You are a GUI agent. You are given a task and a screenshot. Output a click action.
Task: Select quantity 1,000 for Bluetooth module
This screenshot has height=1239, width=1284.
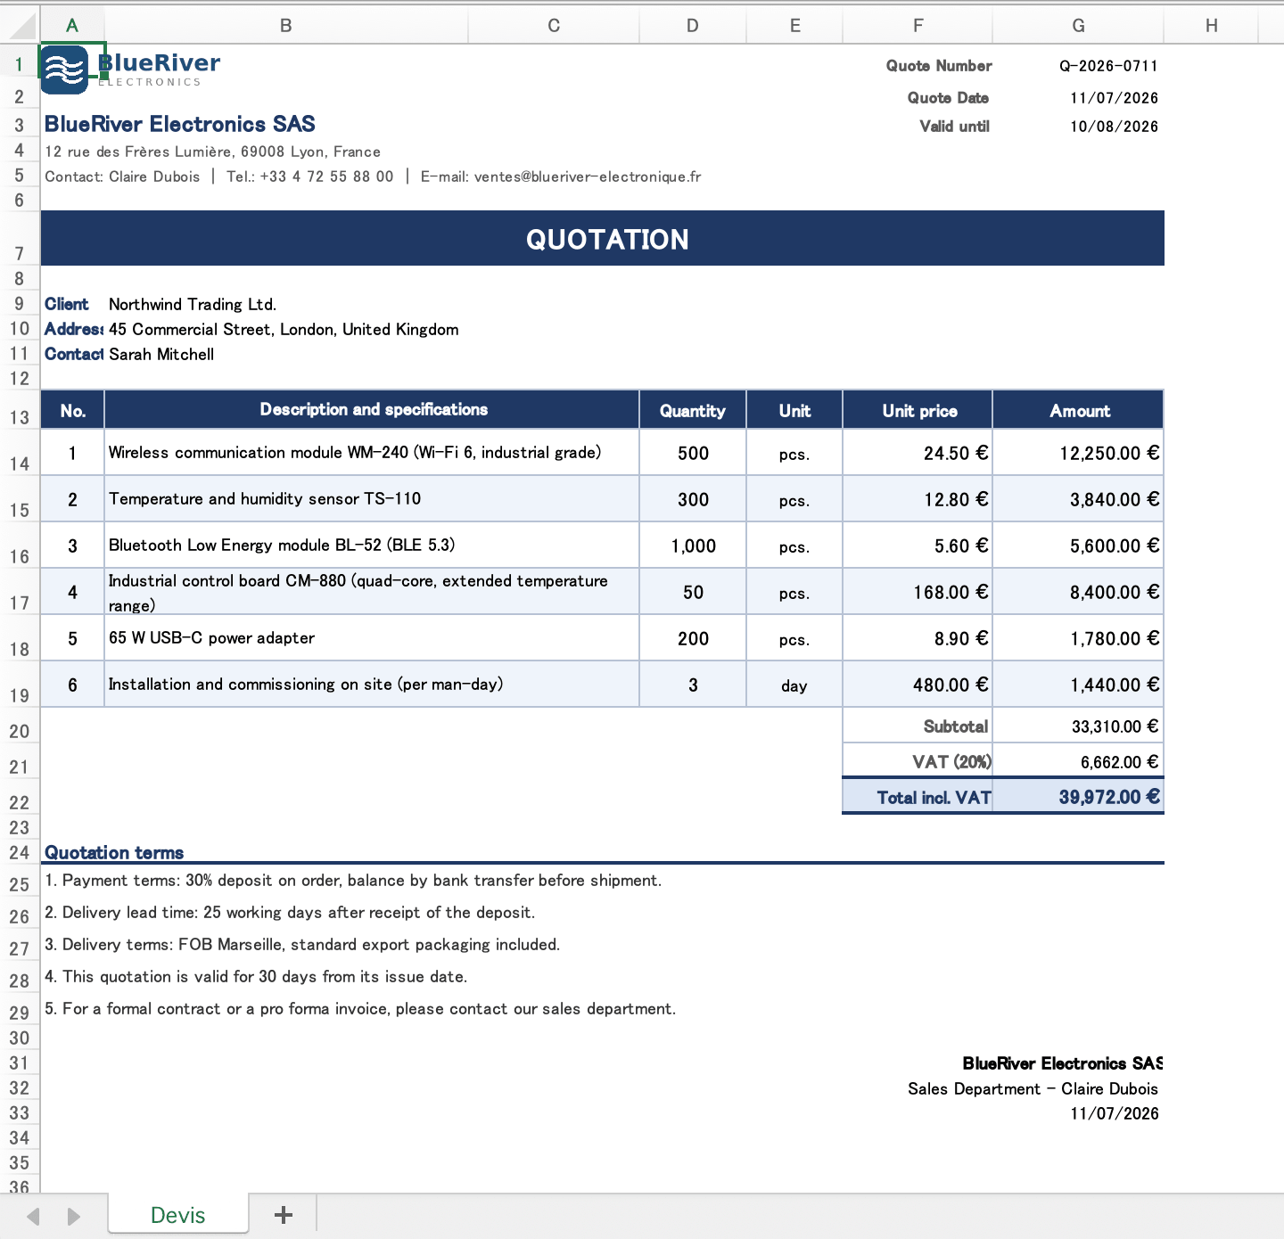tap(693, 546)
